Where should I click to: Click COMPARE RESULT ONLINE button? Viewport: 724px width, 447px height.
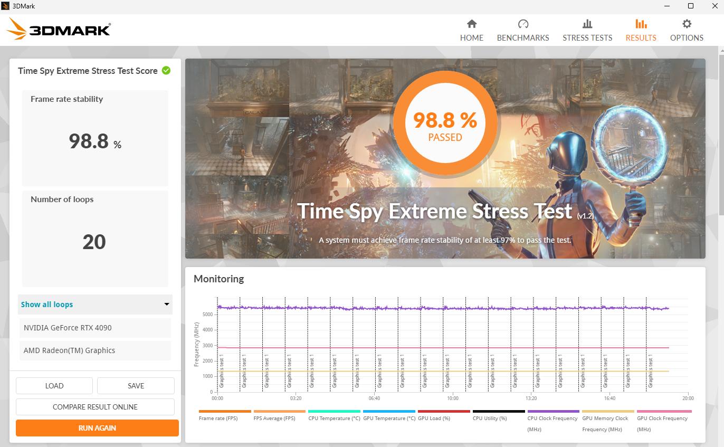95,407
